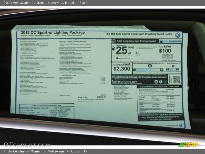
Task: Scan the smartphone QR code on the sticker
Action: [177, 80]
